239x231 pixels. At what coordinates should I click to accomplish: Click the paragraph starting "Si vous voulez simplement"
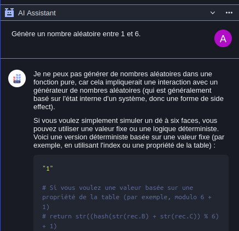tap(129, 133)
